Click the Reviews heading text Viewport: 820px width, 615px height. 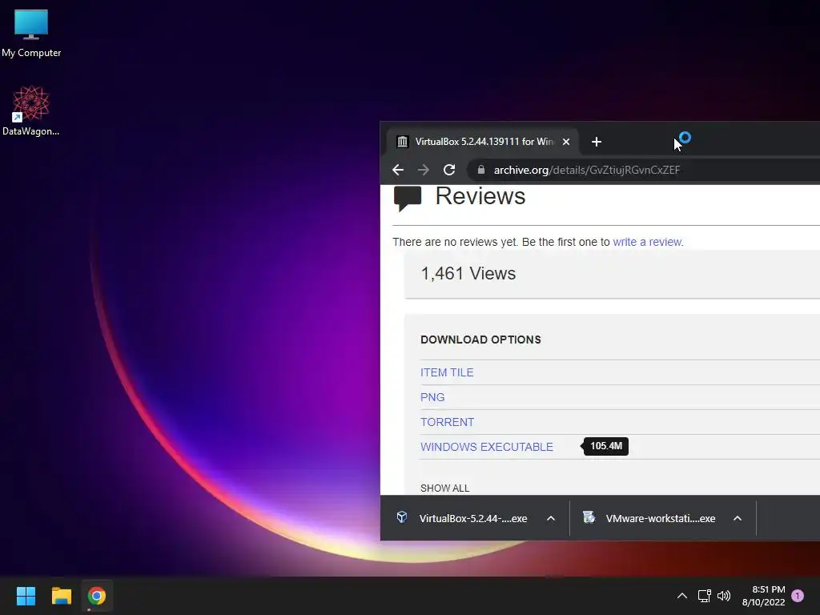point(480,196)
